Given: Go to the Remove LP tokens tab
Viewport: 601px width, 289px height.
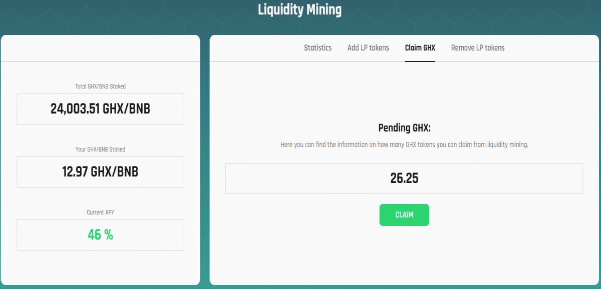Looking at the screenshot, I should point(478,48).
